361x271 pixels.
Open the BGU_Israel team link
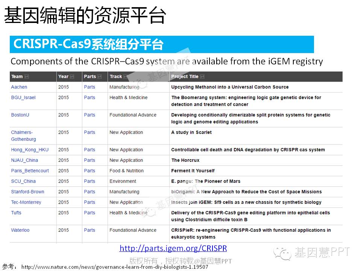tap(23, 97)
